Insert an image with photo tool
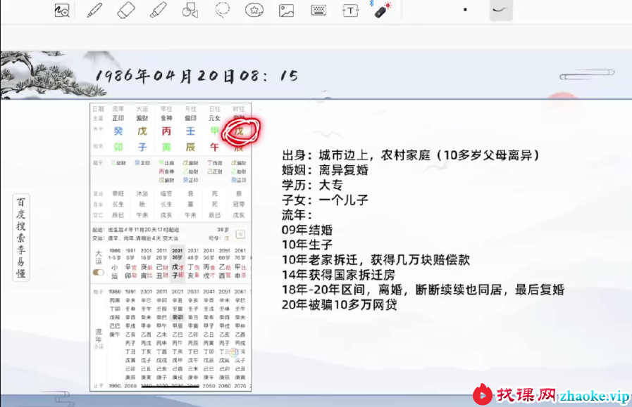This screenshot has height=407, width=632. pyautogui.click(x=286, y=11)
